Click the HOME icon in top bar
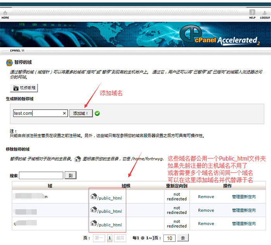Viewport: 271px width, 245px height. 5,14
